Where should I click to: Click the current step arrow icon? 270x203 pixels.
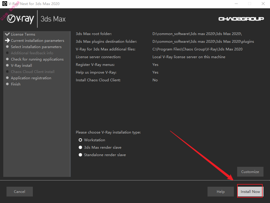pos(7,40)
